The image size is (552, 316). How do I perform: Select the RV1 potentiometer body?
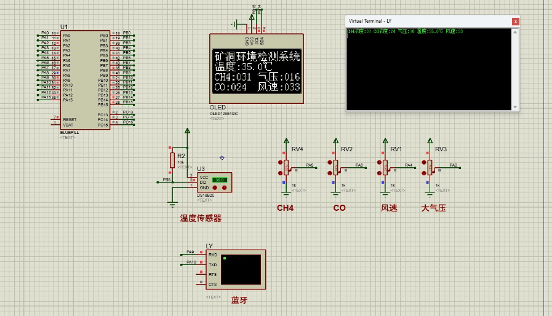pos(385,167)
